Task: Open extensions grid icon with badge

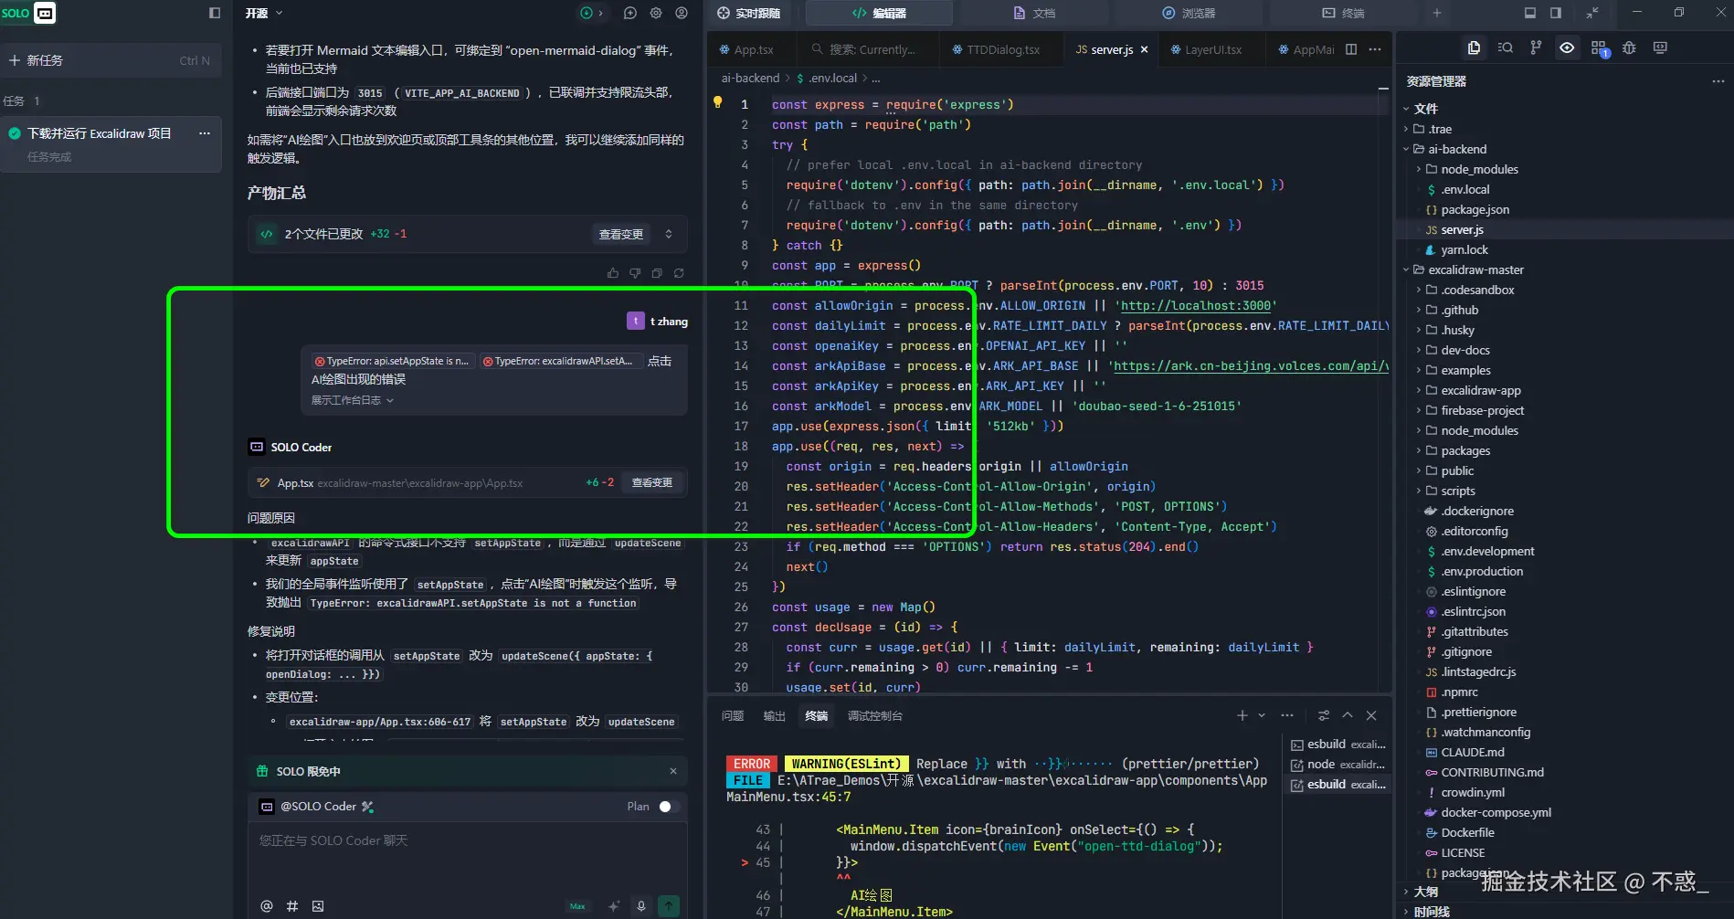Action: [1598, 48]
